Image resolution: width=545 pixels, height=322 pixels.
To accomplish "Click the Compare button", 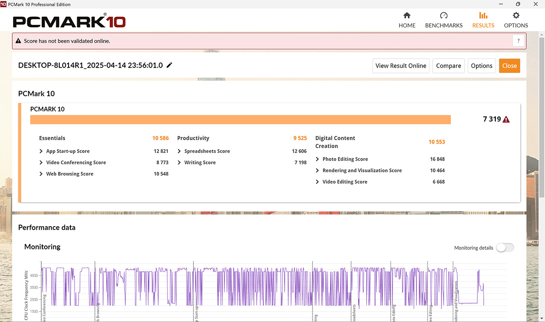I will pyautogui.click(x=448, y=66).
